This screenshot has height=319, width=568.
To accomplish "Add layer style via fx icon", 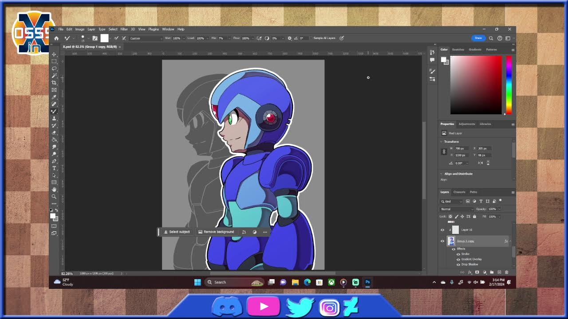I will coord(469,272).
